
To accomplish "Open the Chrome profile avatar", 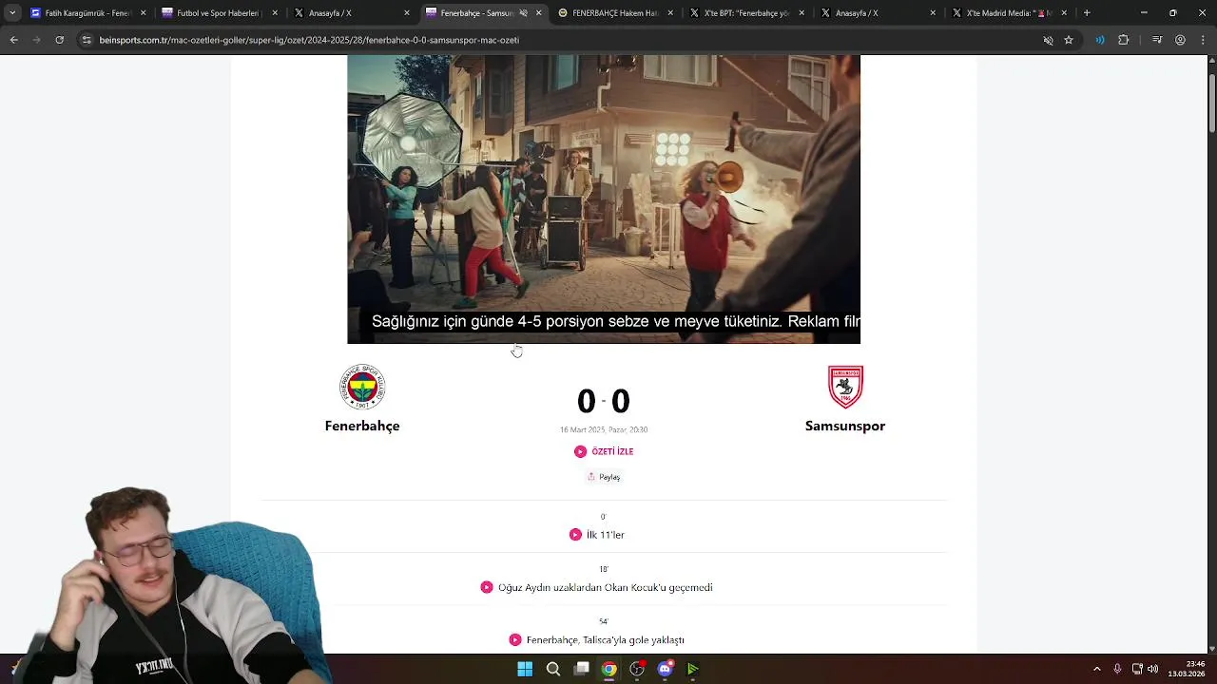I will 1180,40.
